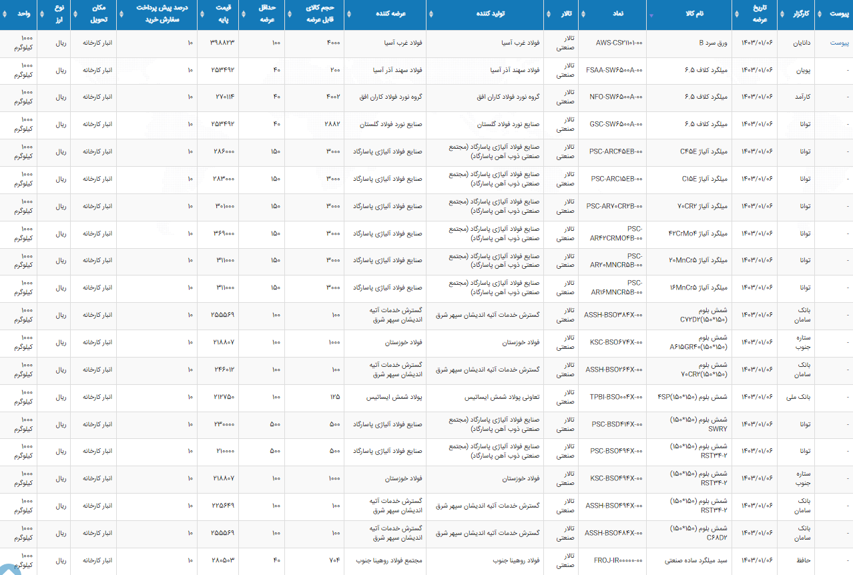This screenshot has height=575, width=853.
Task: Click the base price ۳۹۸۸۲۳
Action: (224, 43)
